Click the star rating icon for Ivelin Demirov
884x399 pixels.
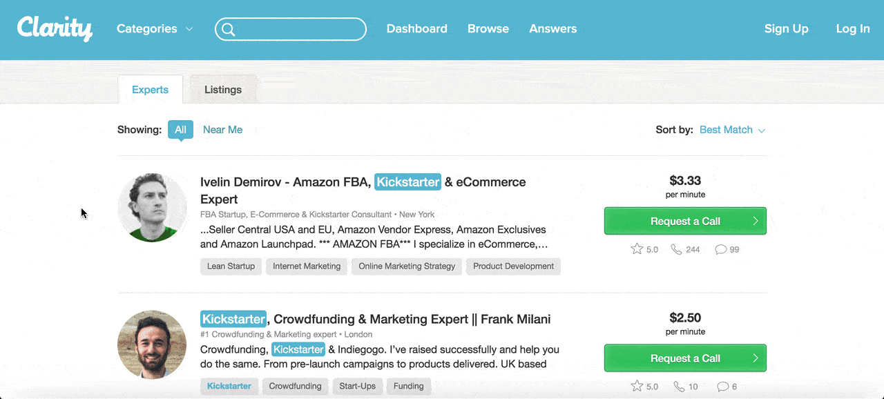click(637, 249)
